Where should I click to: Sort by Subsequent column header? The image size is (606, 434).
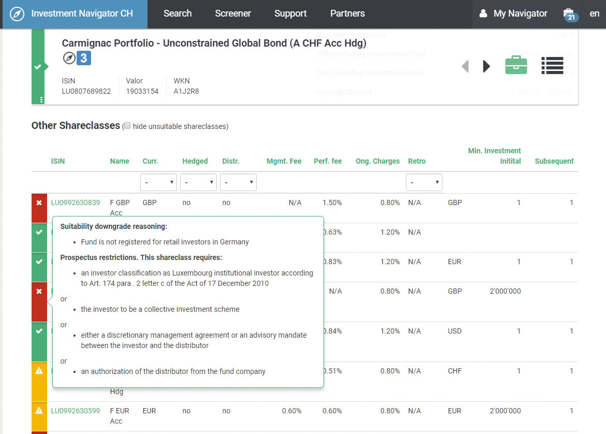pyautogui.click(x=554, y=161)
